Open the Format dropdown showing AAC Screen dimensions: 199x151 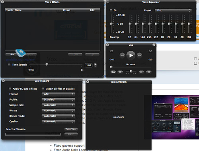[x=58, y=94]
